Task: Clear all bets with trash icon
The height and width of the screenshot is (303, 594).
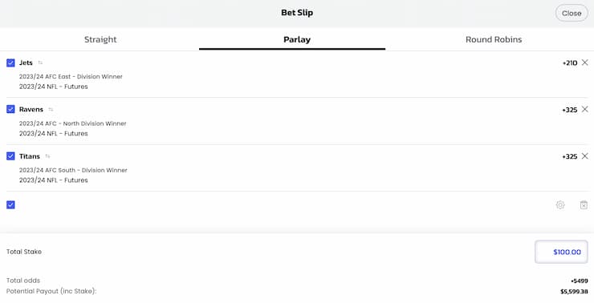Action: click(x=584, y=204)
